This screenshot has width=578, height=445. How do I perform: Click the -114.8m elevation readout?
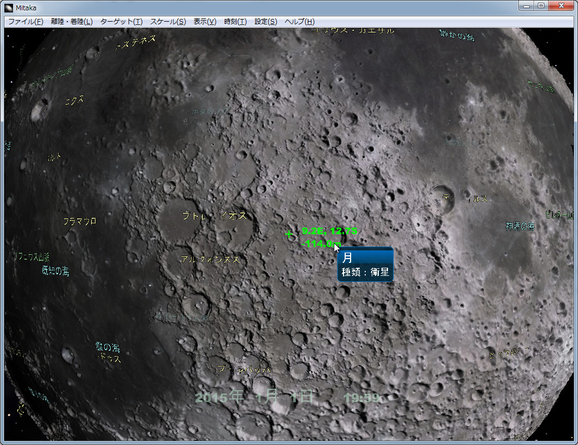(321, 243)
